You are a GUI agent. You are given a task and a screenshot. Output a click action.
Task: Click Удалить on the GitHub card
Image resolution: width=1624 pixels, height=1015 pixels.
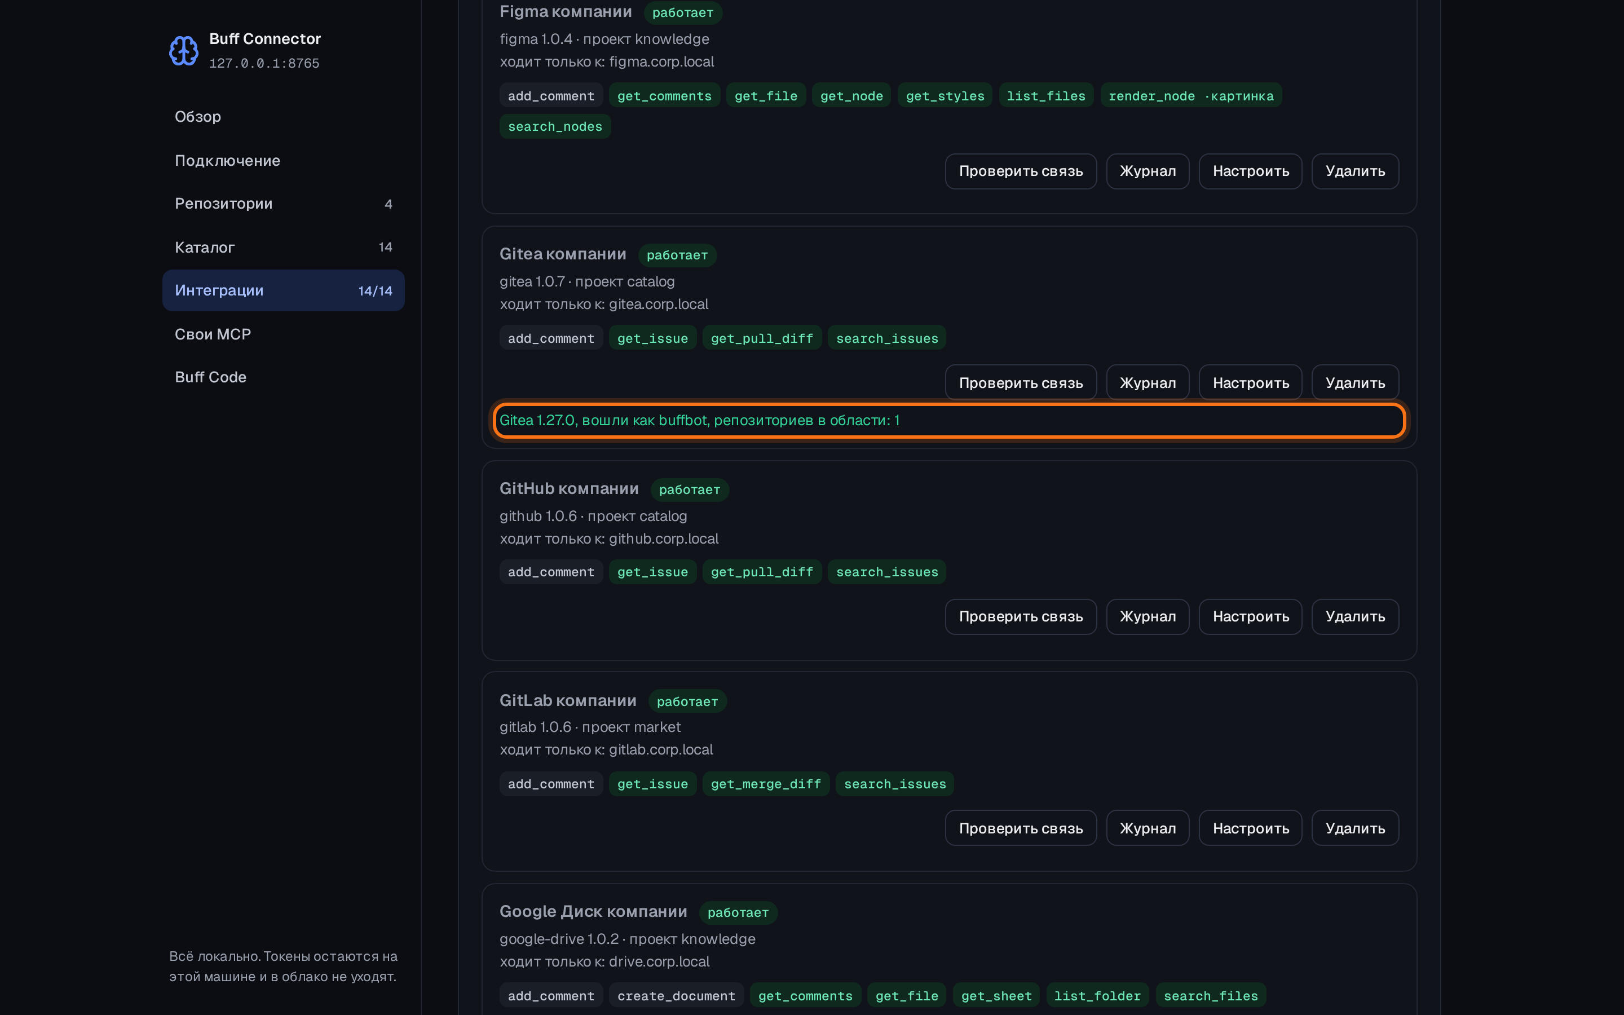pos(1355,616)
